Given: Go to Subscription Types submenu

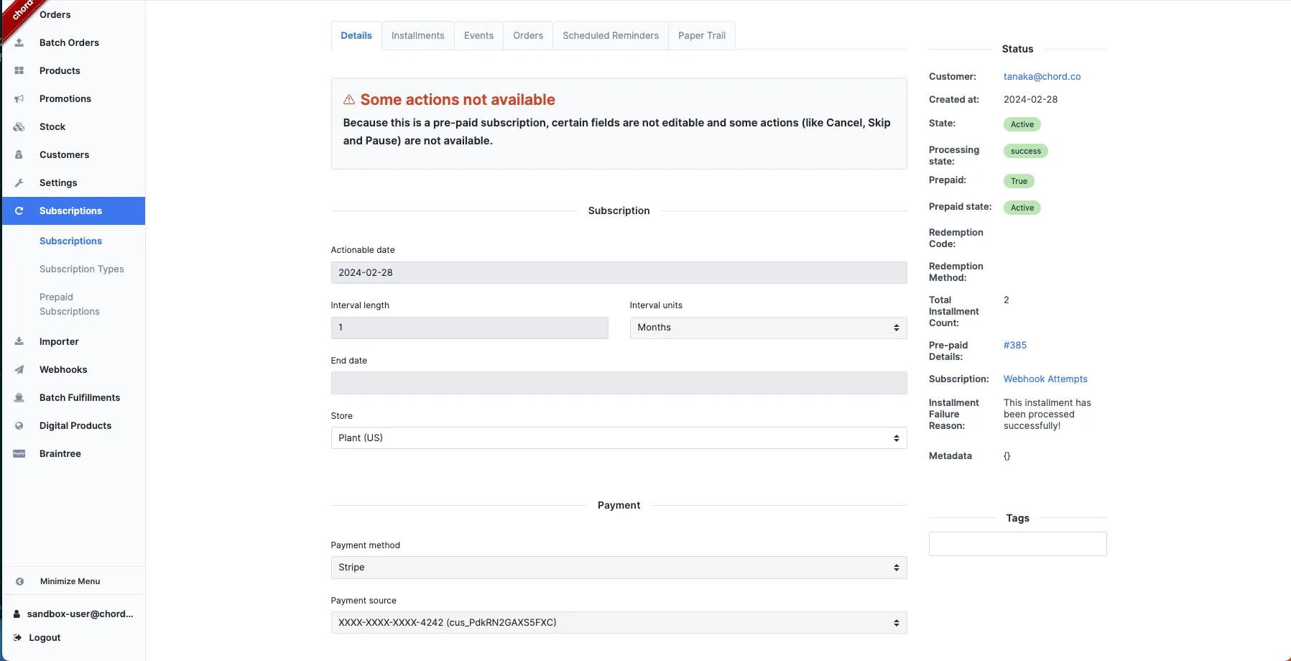Looking at the screenshot, I should (82, 269).
